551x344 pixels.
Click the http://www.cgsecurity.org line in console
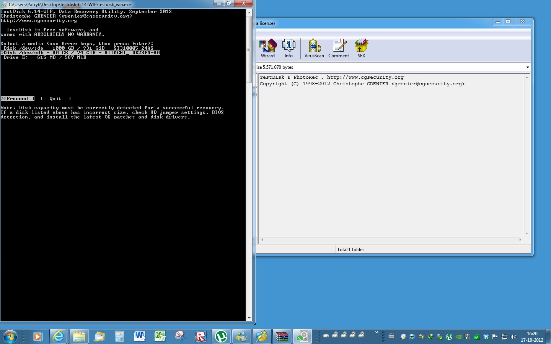coord(39,21)
